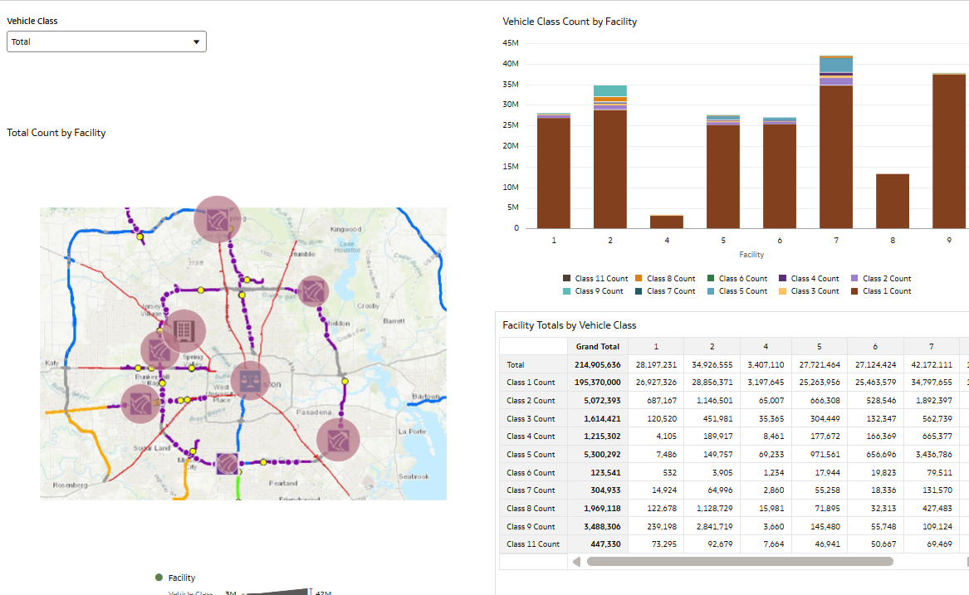Click the cell value 195,370,000

[x=598, y=383]
